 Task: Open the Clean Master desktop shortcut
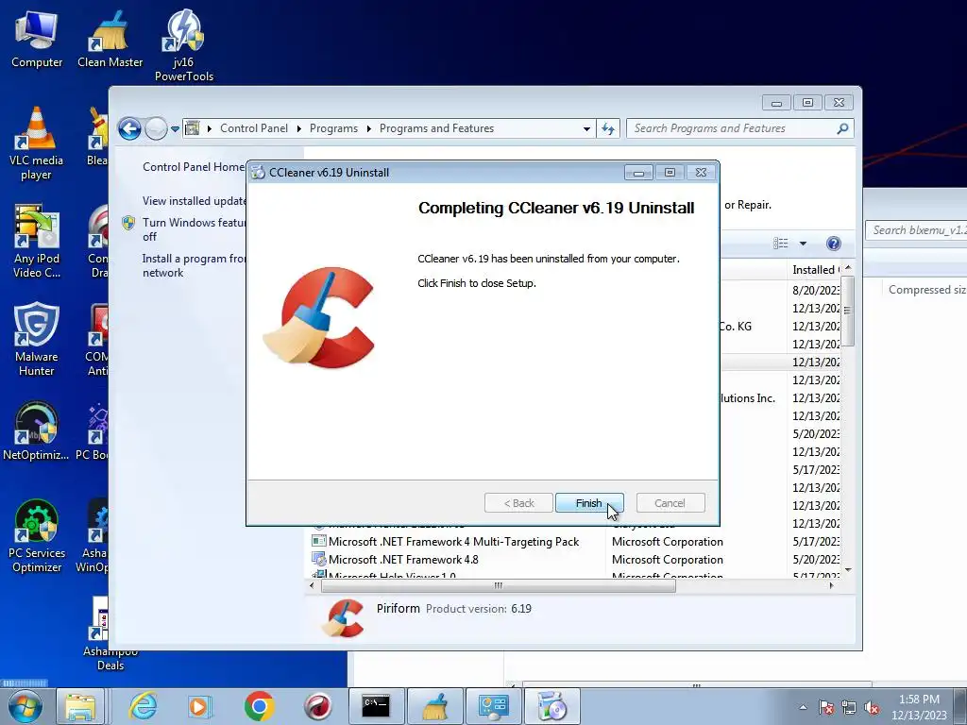[x=110, y=40]
